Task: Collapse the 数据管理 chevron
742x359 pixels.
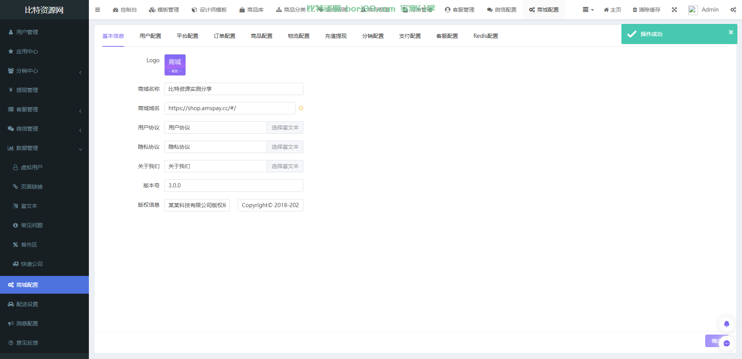Action: coord(80,150)
